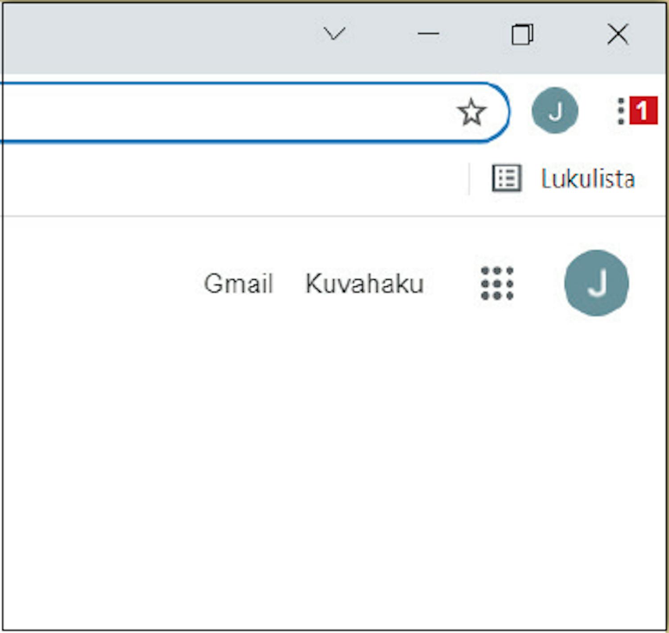Open the Chrome profile J avatar in toolbar

555,110
